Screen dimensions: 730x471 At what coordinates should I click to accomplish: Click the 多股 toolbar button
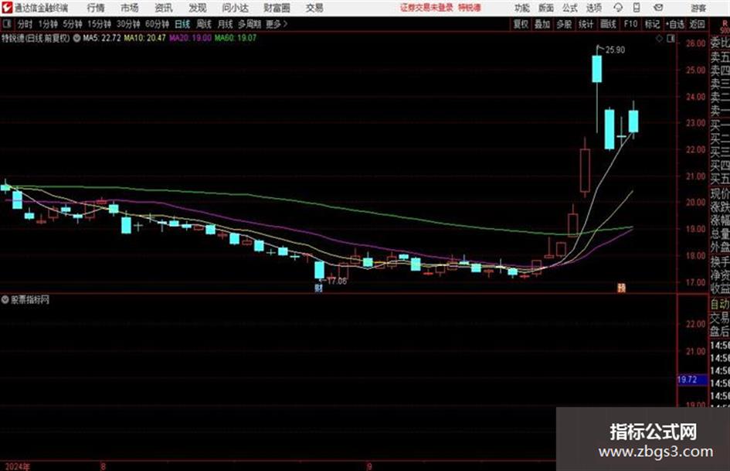coord(564,24)
